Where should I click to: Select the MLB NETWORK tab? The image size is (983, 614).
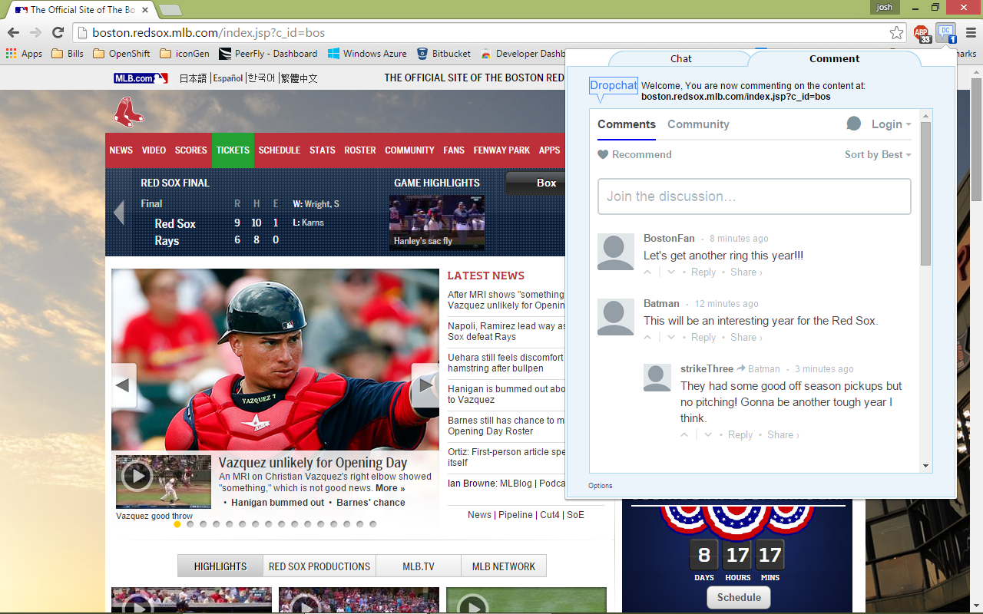[x=504, y=566]
